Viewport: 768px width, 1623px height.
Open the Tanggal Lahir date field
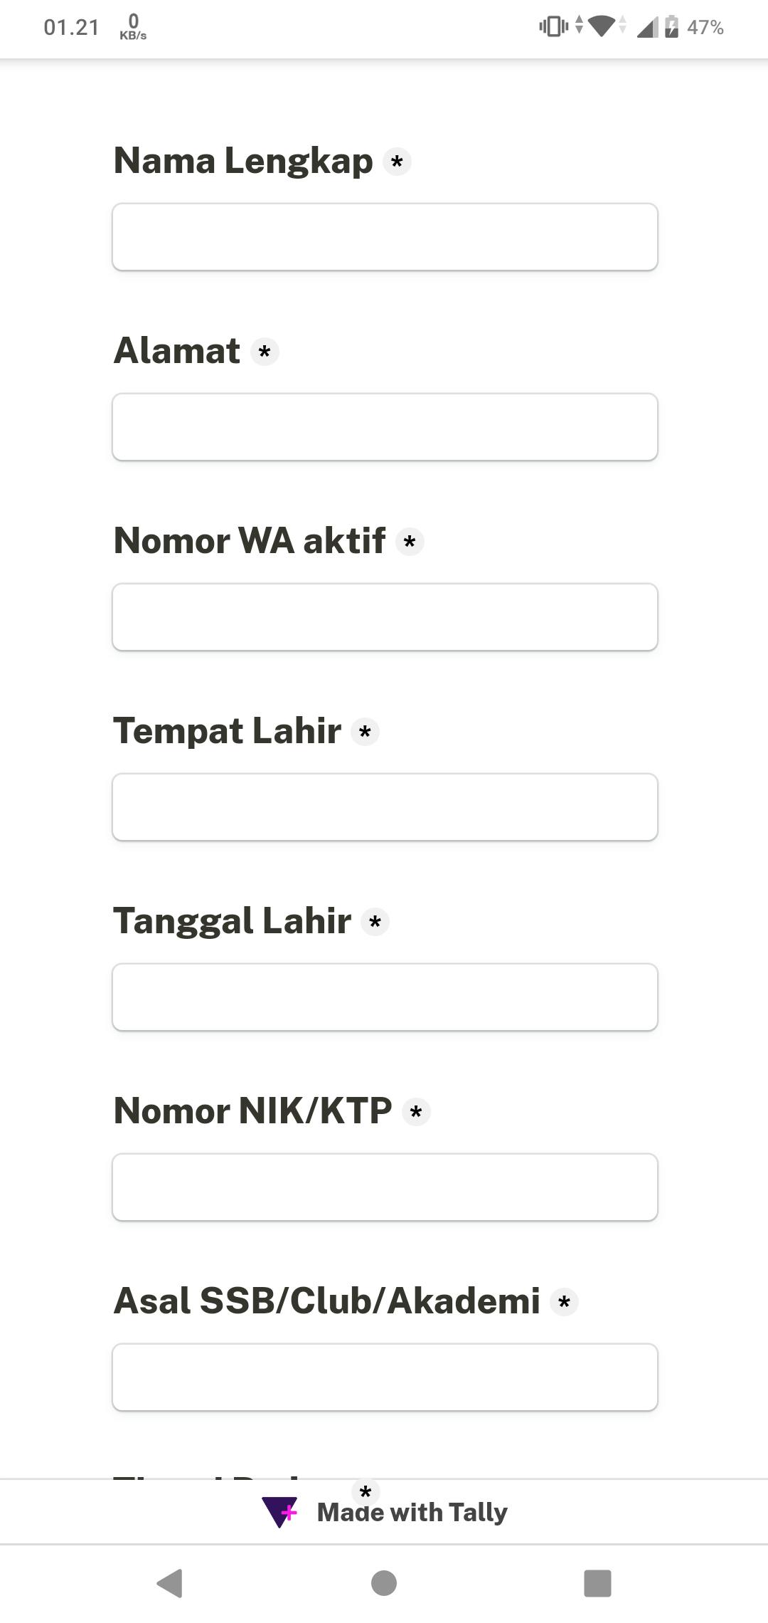385,997
